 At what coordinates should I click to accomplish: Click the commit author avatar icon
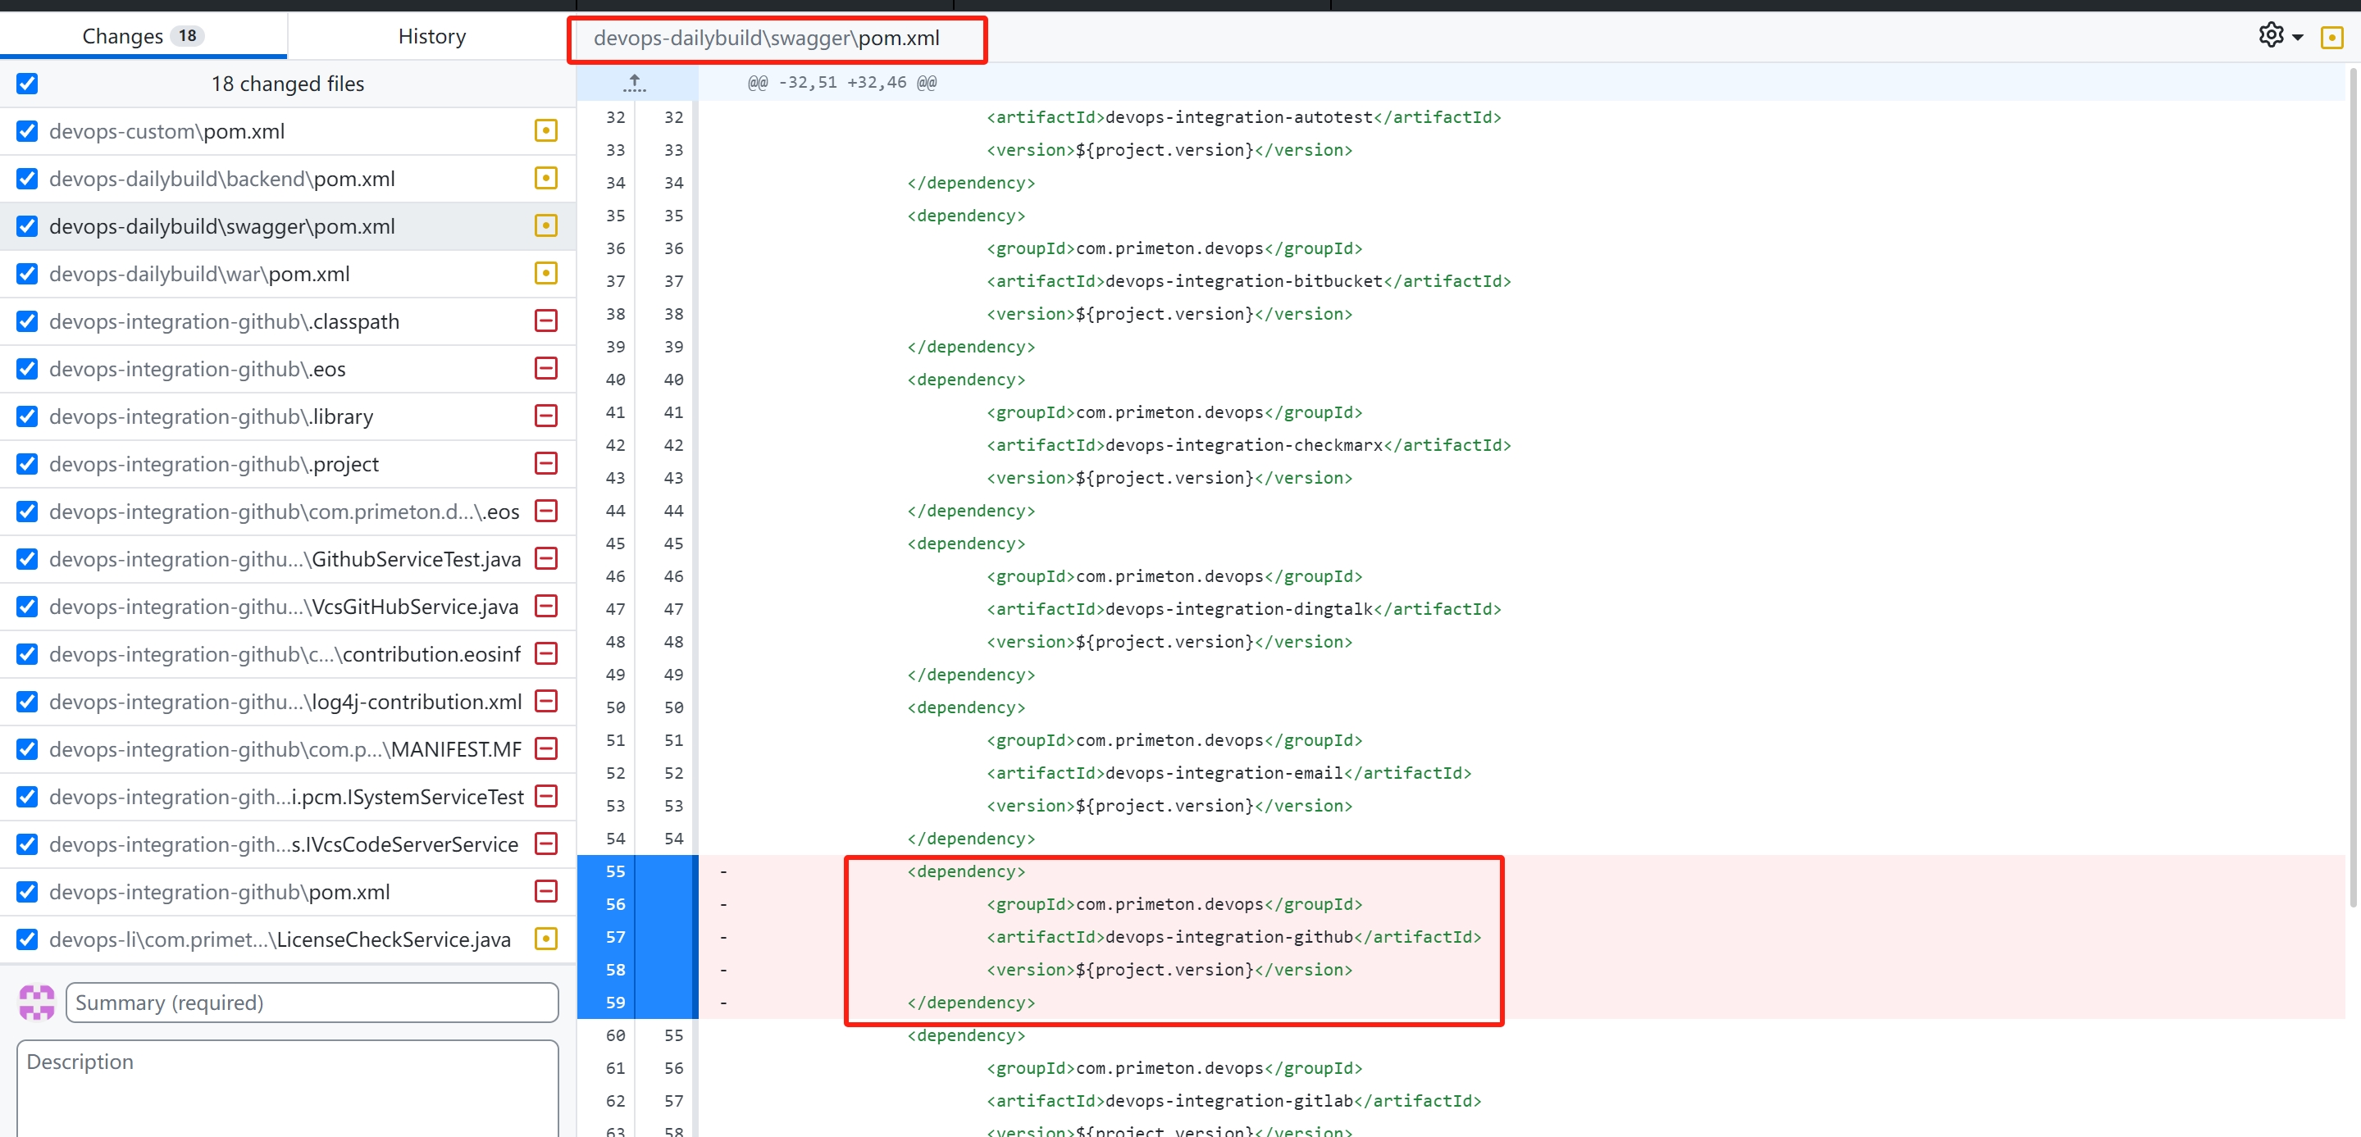point(37,1003)
